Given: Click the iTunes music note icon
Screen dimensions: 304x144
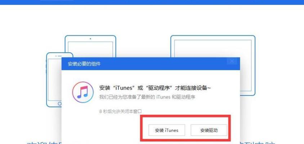Looking at the screenshot, I should (83, 92).
